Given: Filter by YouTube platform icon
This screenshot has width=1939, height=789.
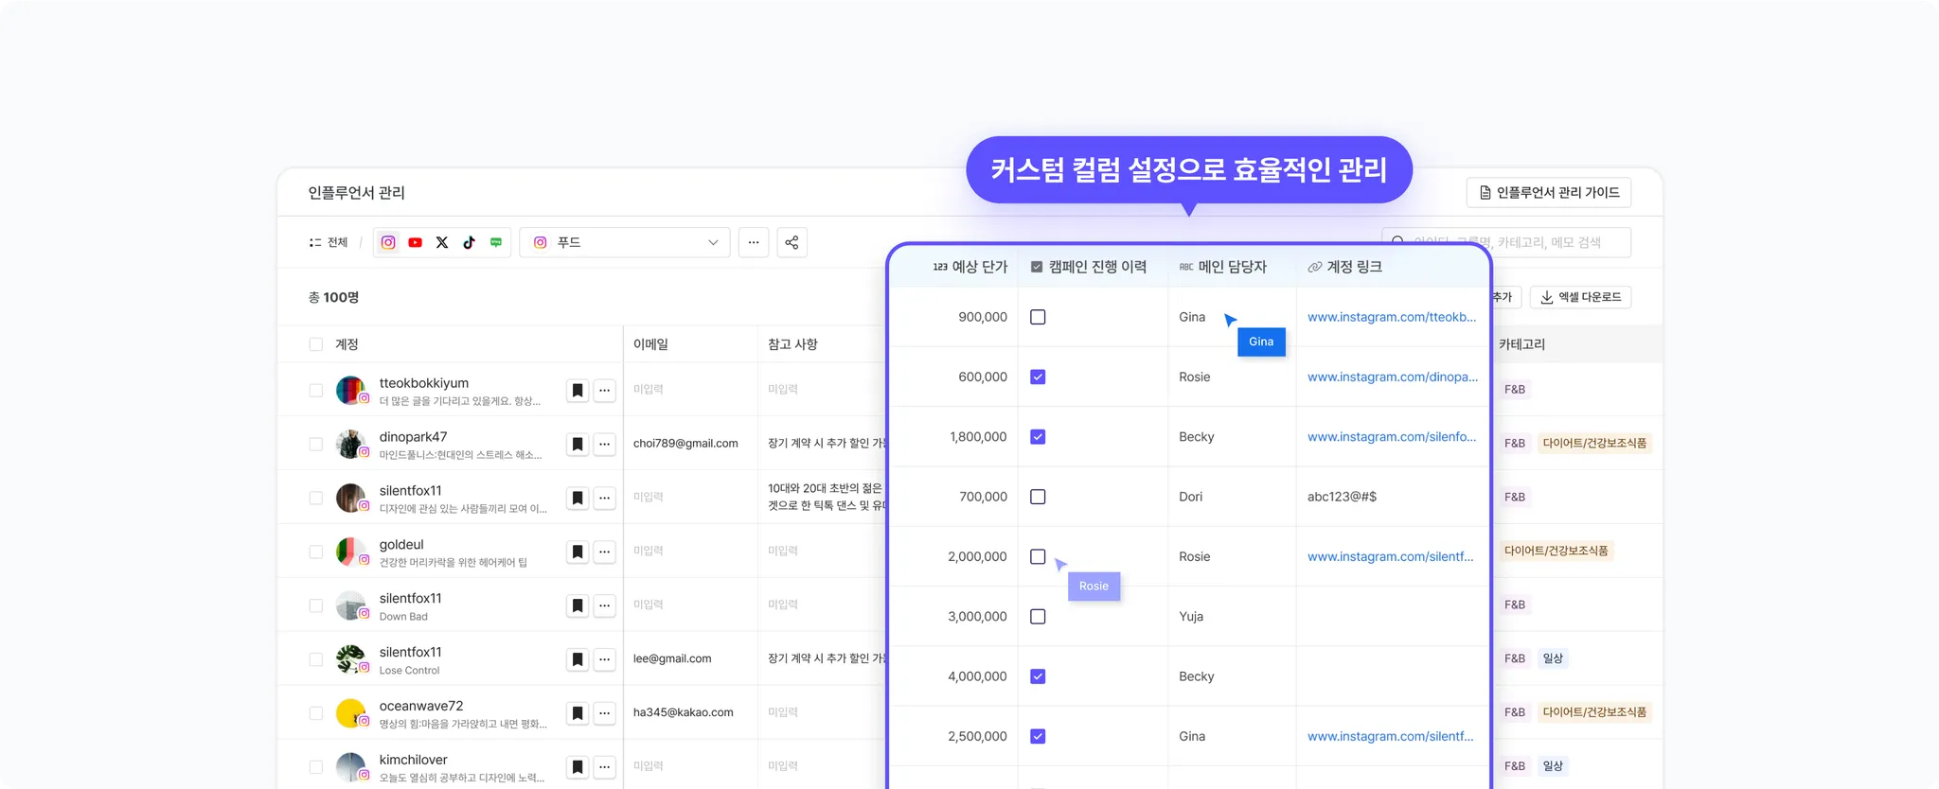Looking at the screenshot, I should [x=415, y=242].
